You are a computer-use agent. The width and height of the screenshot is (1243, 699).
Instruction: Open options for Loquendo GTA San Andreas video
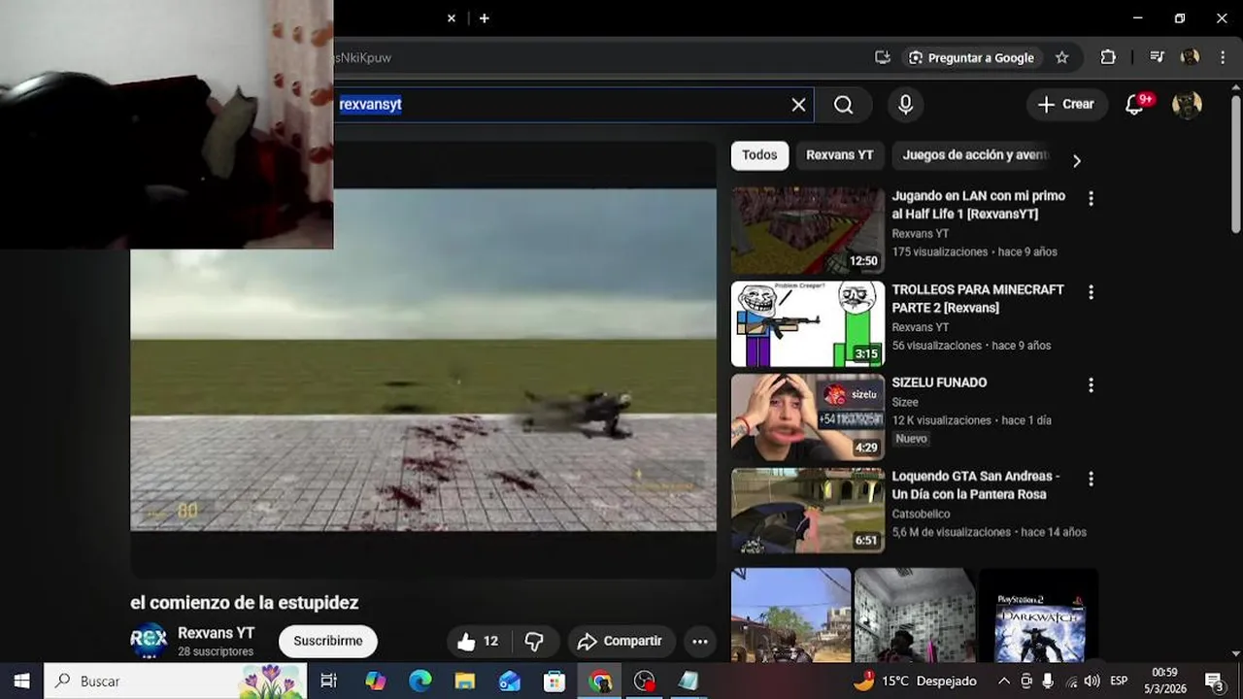pyautogui.click(x=1091, y=479)
